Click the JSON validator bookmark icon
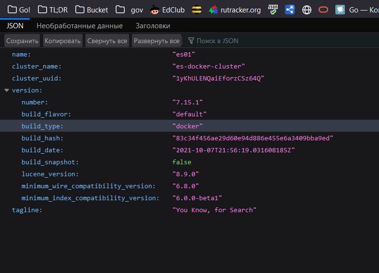The height and width of the screenshot is (273, 379). 273,10
